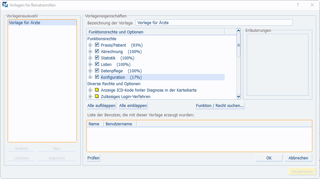The image size is (320, 179).
Task: Click the application logo in title bar
Action: [x=5, y=5]
